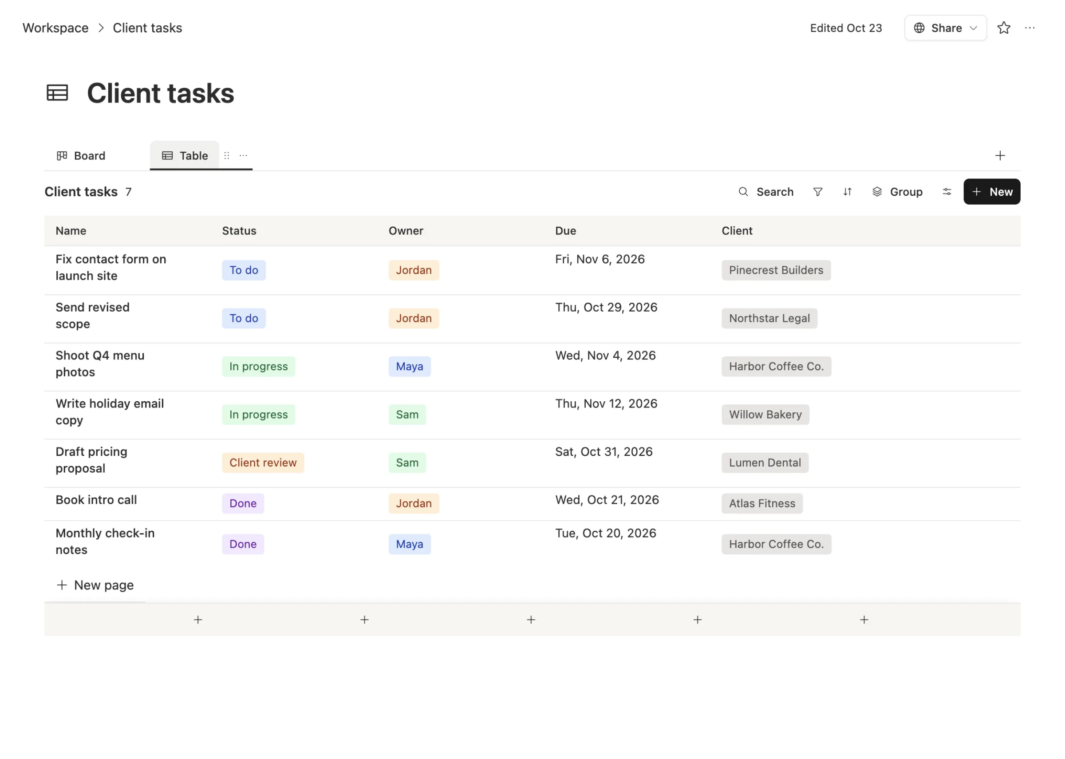
Task: Open the Group options
Action: (897, 192)
